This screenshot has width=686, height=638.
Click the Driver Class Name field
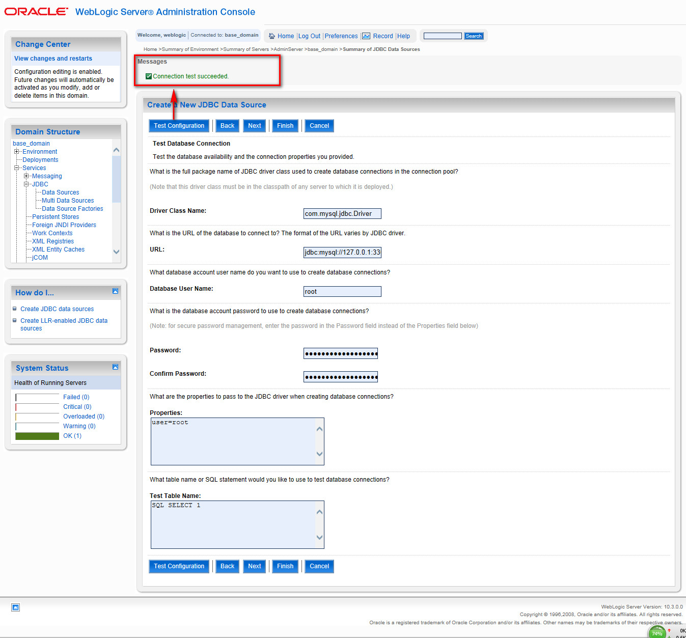[x=342, y=214]
